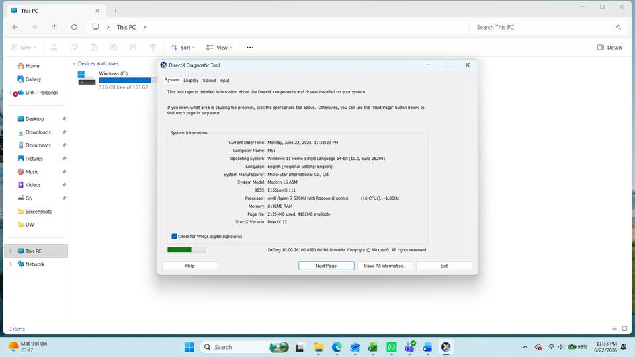
Task: Click the green progress bar in DxDiag
Action: click(x=187, y=250)
